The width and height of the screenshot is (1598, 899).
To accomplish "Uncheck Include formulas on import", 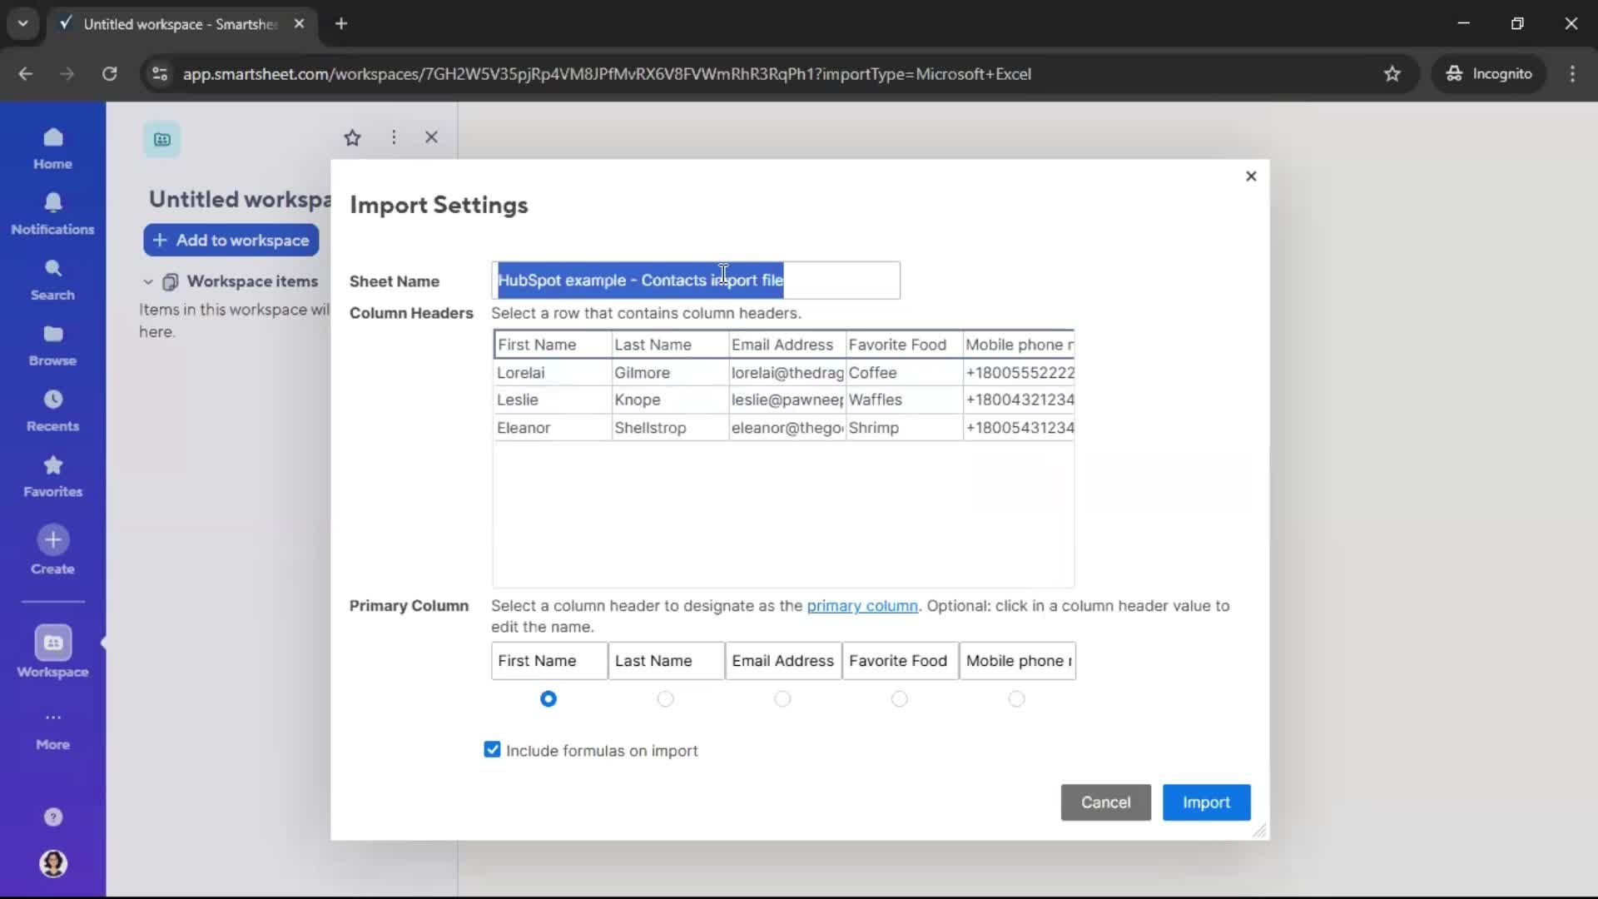I will tap(492, 749).
